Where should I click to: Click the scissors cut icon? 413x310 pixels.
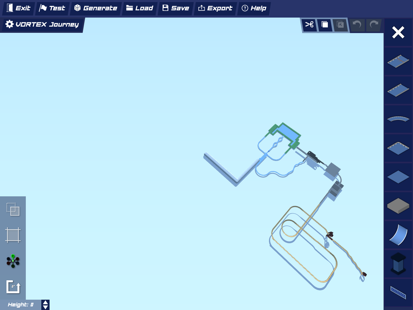(x=309, y=25)
